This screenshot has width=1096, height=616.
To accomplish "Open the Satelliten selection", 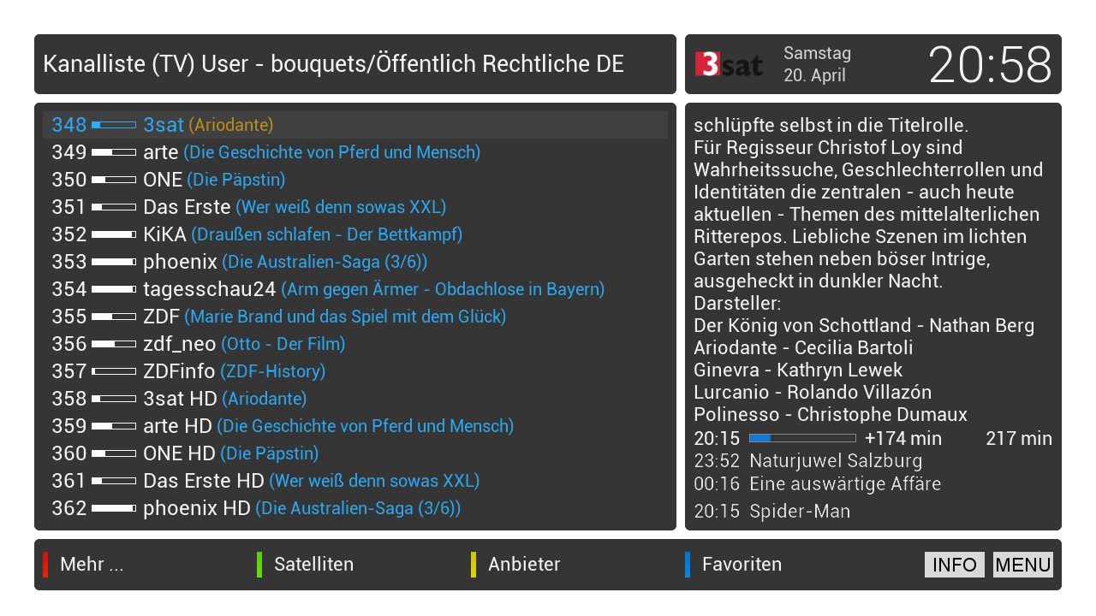I will pyautogui.click(x=313, y=565).
